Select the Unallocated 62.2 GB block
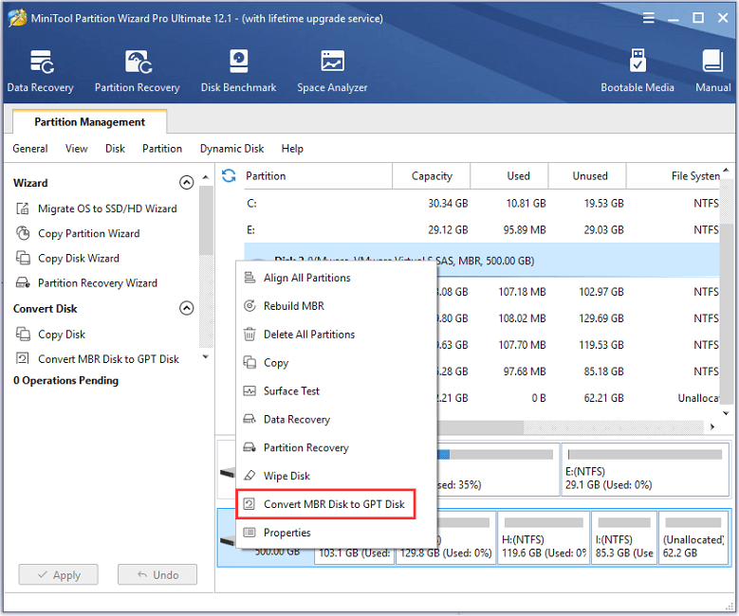The width and height of the screenshot is (739, 616). (693, 538)
